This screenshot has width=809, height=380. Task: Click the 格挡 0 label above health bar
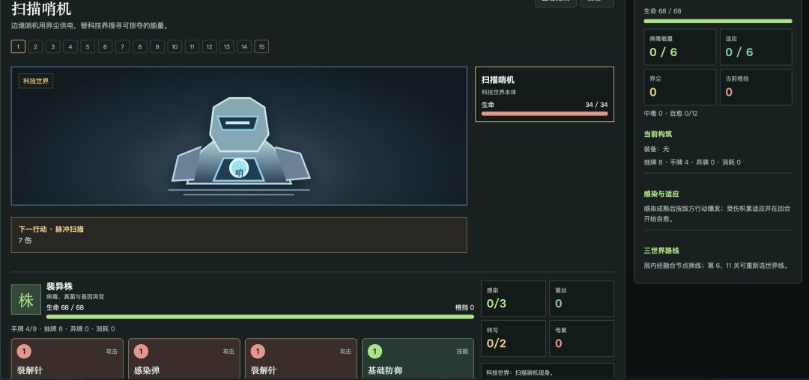[464, 307]
